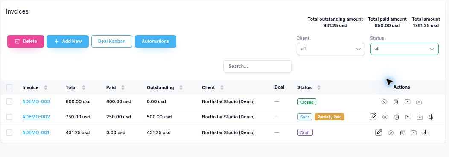449x157 pixels.
Task: View invoice #DEMO-002 via eye icon
Action: click(385, 117)
